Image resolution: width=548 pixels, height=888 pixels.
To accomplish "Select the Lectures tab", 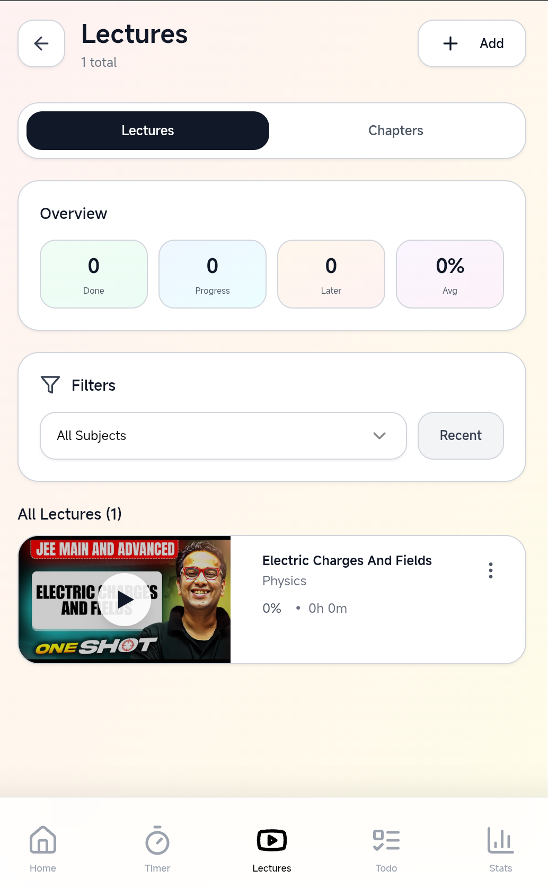I will click(147, 130).
